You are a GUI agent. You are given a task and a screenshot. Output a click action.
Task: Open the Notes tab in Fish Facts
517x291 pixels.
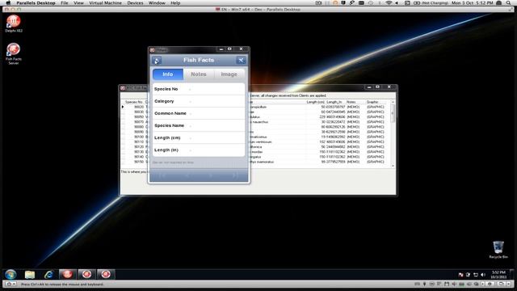[x=199, y=74]
